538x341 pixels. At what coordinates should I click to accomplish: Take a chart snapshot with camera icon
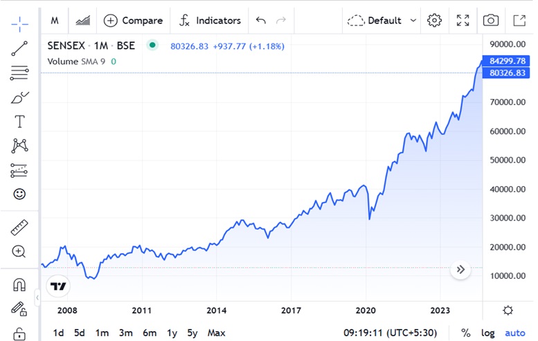coord(491,20)
